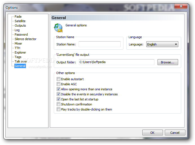
Task: Click the General options description text
Action: point(76,25)
